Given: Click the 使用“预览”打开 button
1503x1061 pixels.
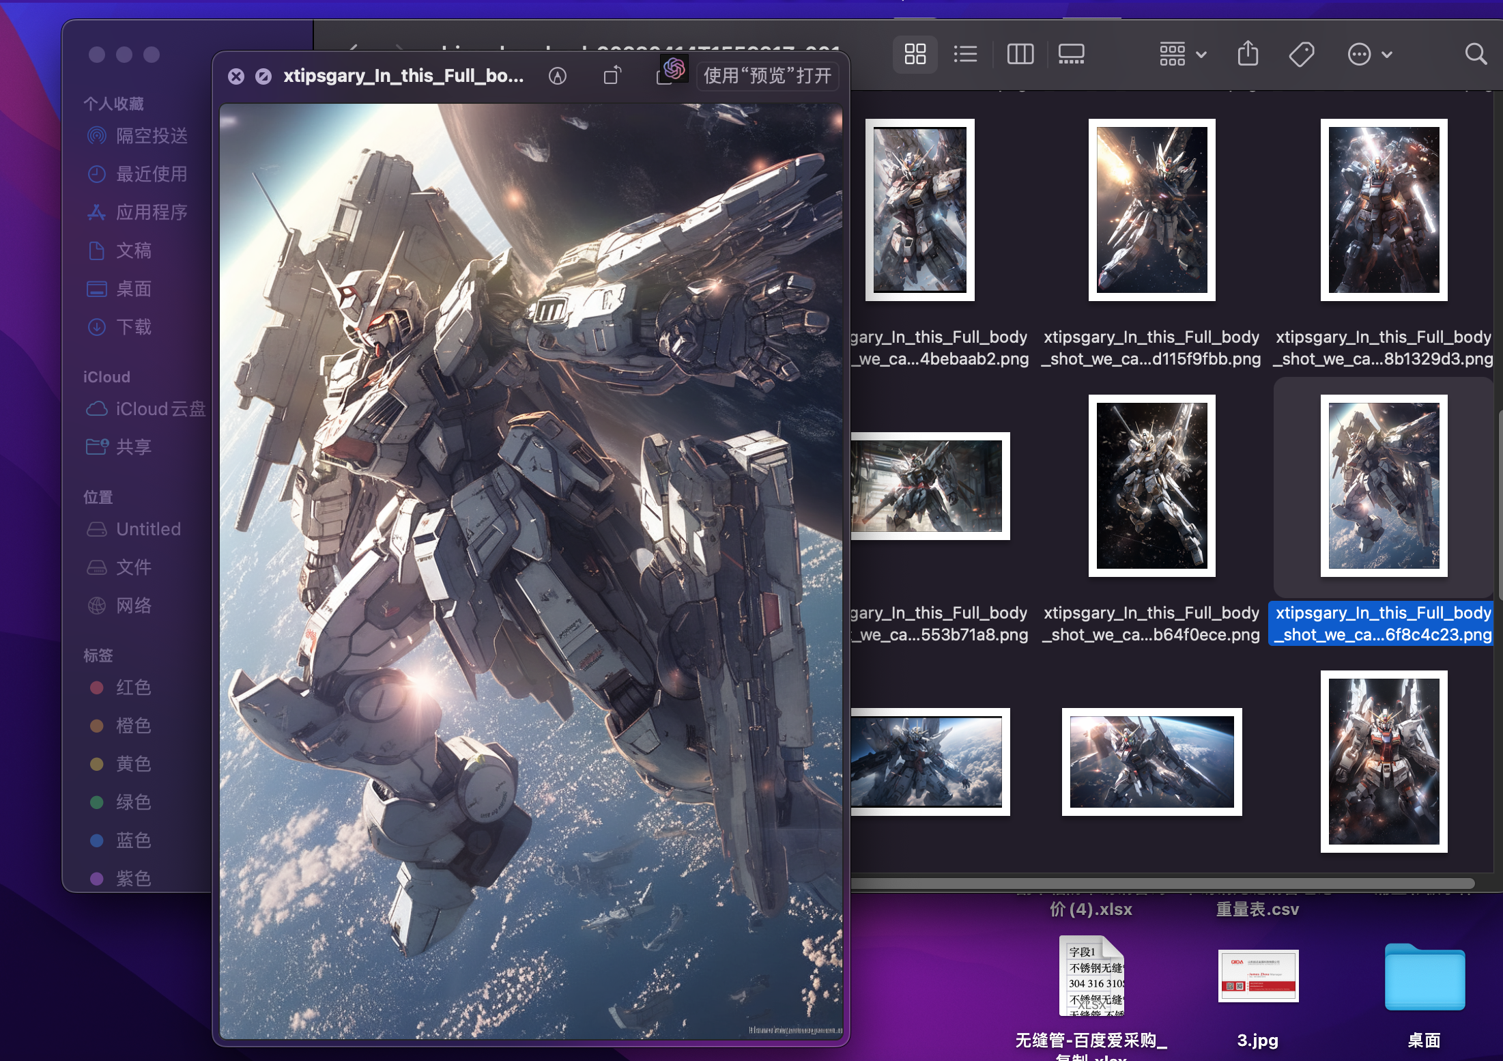Looking at the screenshot, I should point(767,75).
